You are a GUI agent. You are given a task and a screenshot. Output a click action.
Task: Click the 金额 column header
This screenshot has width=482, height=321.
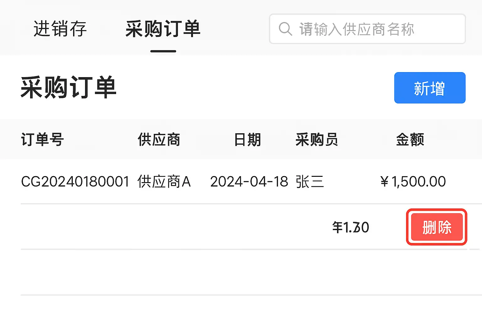[410, 139]
